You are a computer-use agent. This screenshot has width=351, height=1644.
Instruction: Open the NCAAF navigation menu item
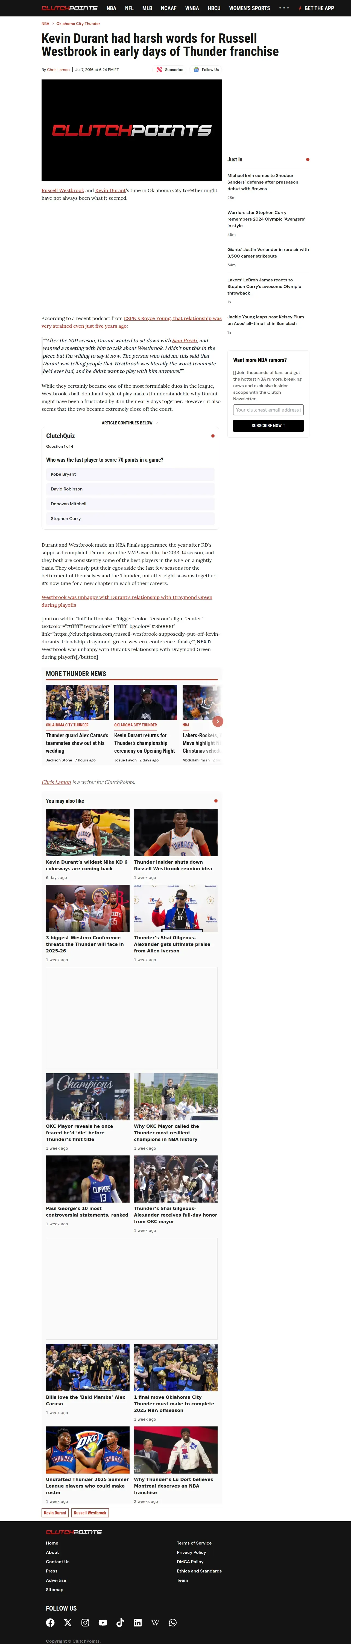click(169, 8)
